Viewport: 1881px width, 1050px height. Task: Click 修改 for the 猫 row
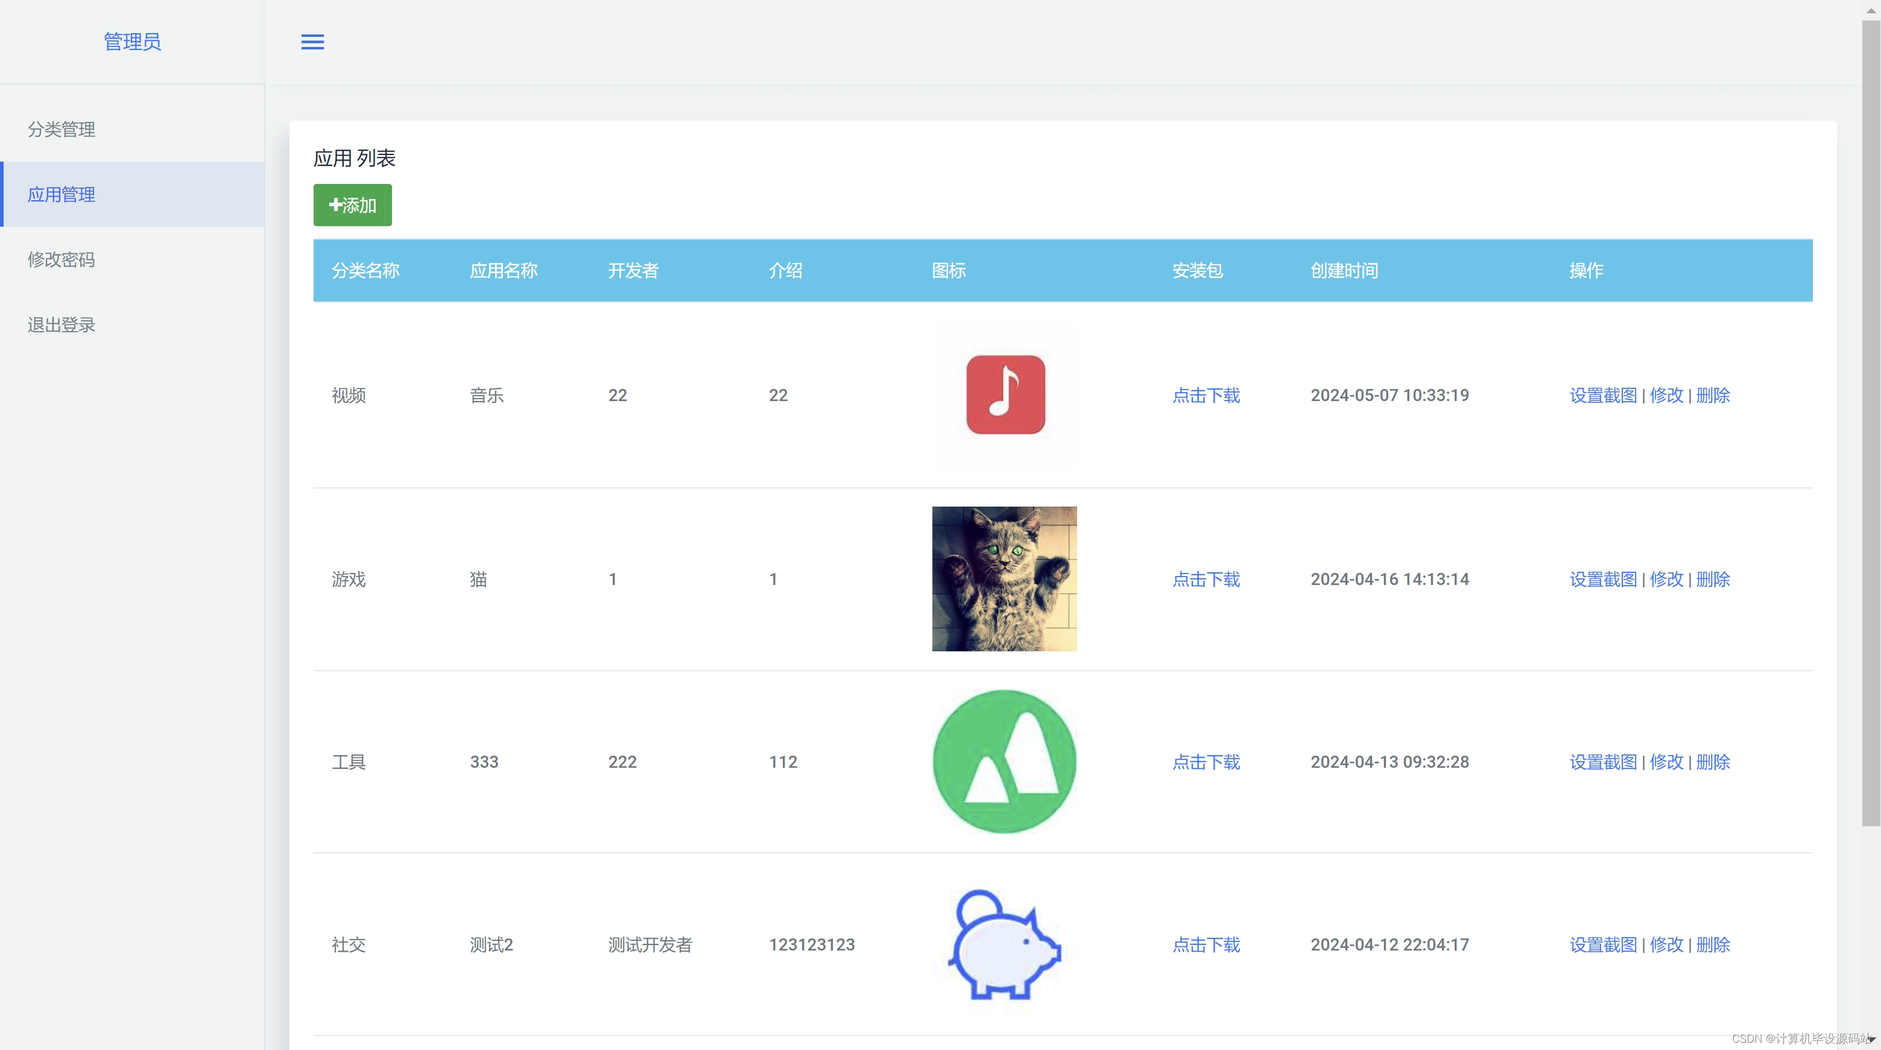pos(1666,579)
